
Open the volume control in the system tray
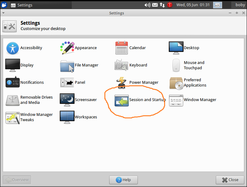pyautogui.click(x=147, y=5)
